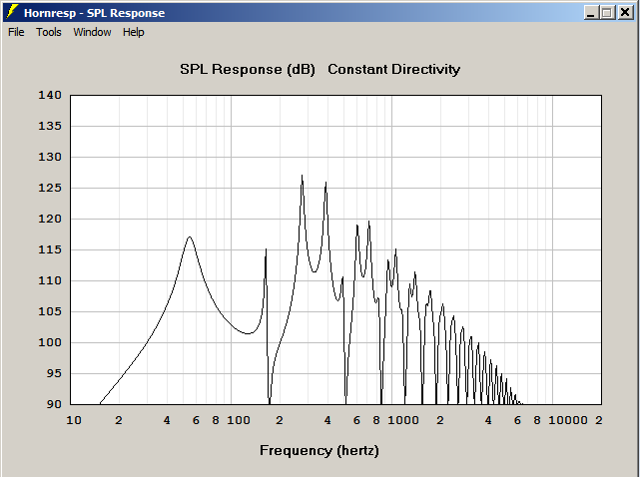Maximize the SPL Response window
The image size is (640, 477).
click(x=607, y=13)
